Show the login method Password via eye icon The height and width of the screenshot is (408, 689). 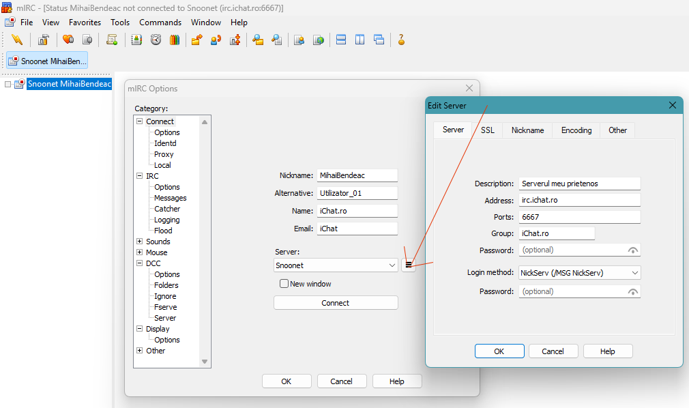tap(633, 291)
